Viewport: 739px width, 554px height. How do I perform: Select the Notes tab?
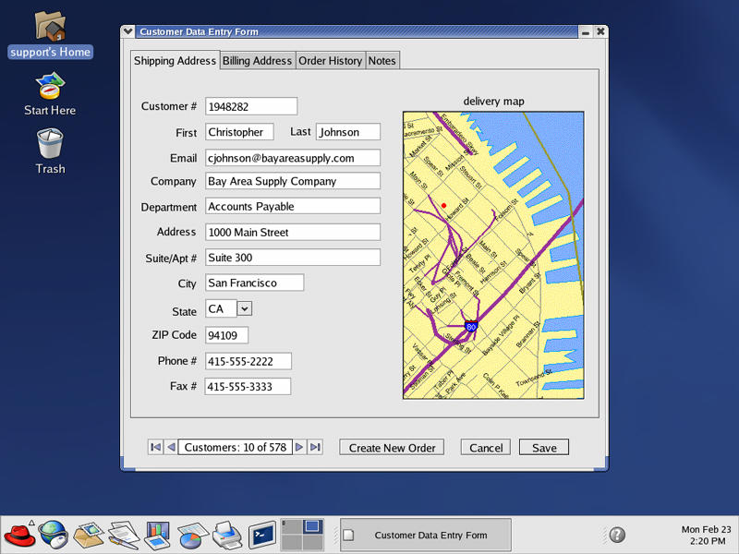click(x=382, y=61)
